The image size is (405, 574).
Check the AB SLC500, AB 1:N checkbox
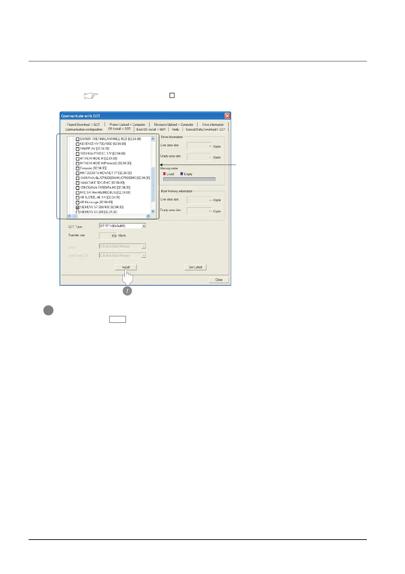78,197
